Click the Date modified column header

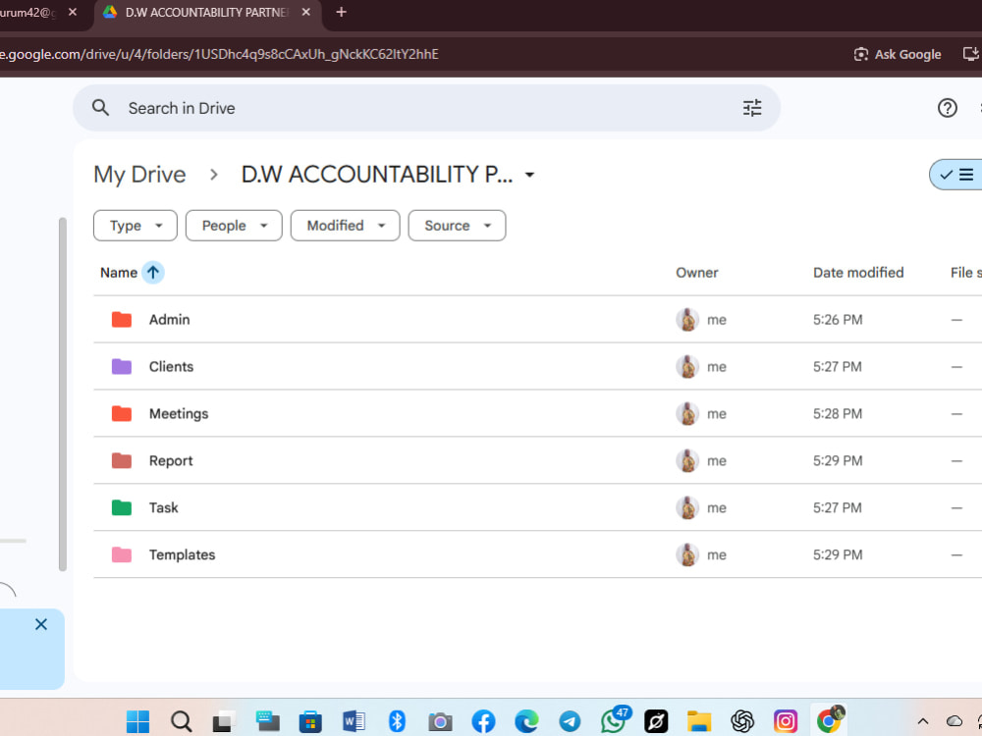[x=858, y=272]
